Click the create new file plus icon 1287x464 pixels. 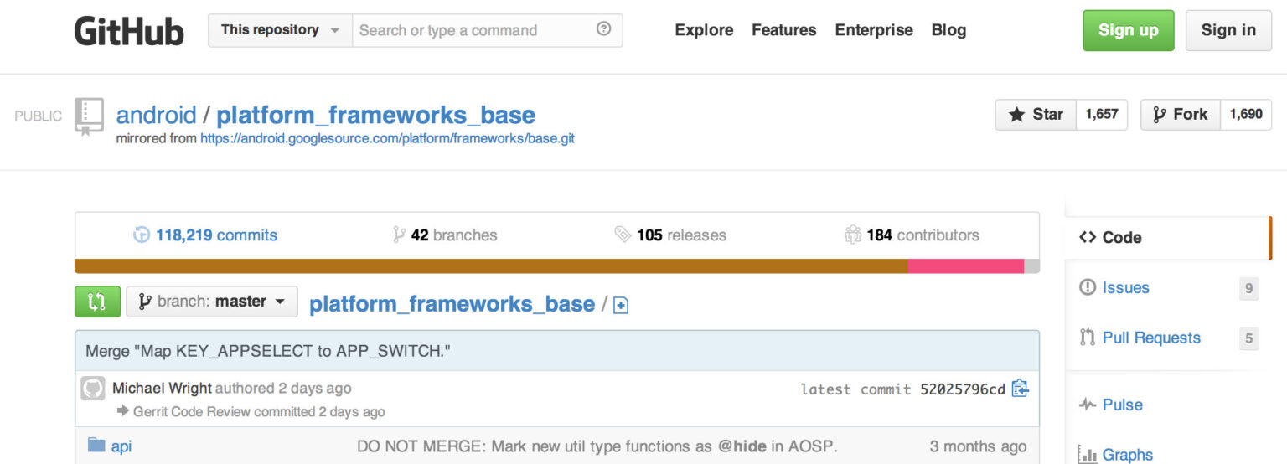pyautogui.click(x=621, y=306)
